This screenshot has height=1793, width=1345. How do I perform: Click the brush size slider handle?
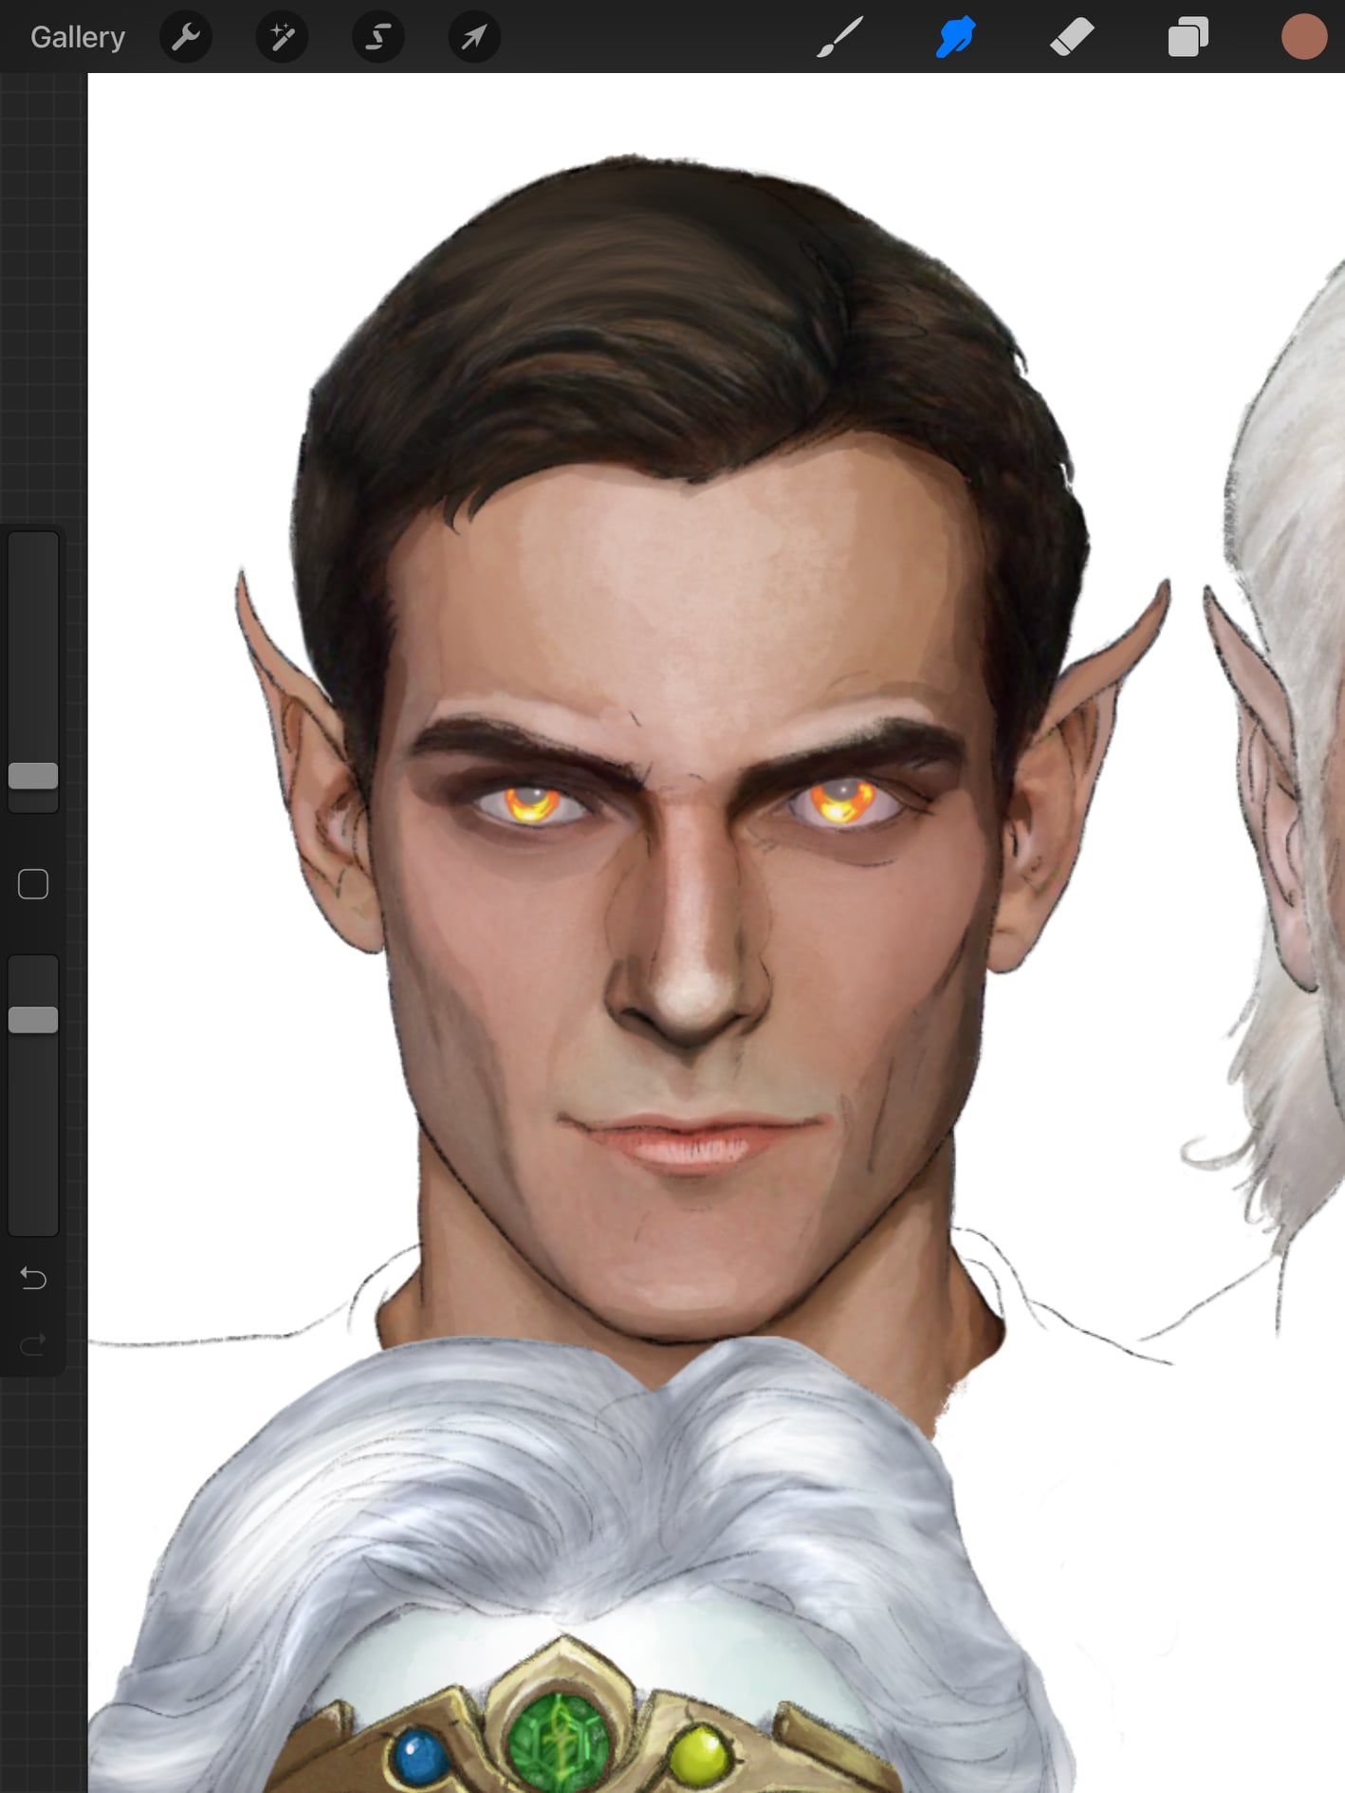[x=33, y=776]
